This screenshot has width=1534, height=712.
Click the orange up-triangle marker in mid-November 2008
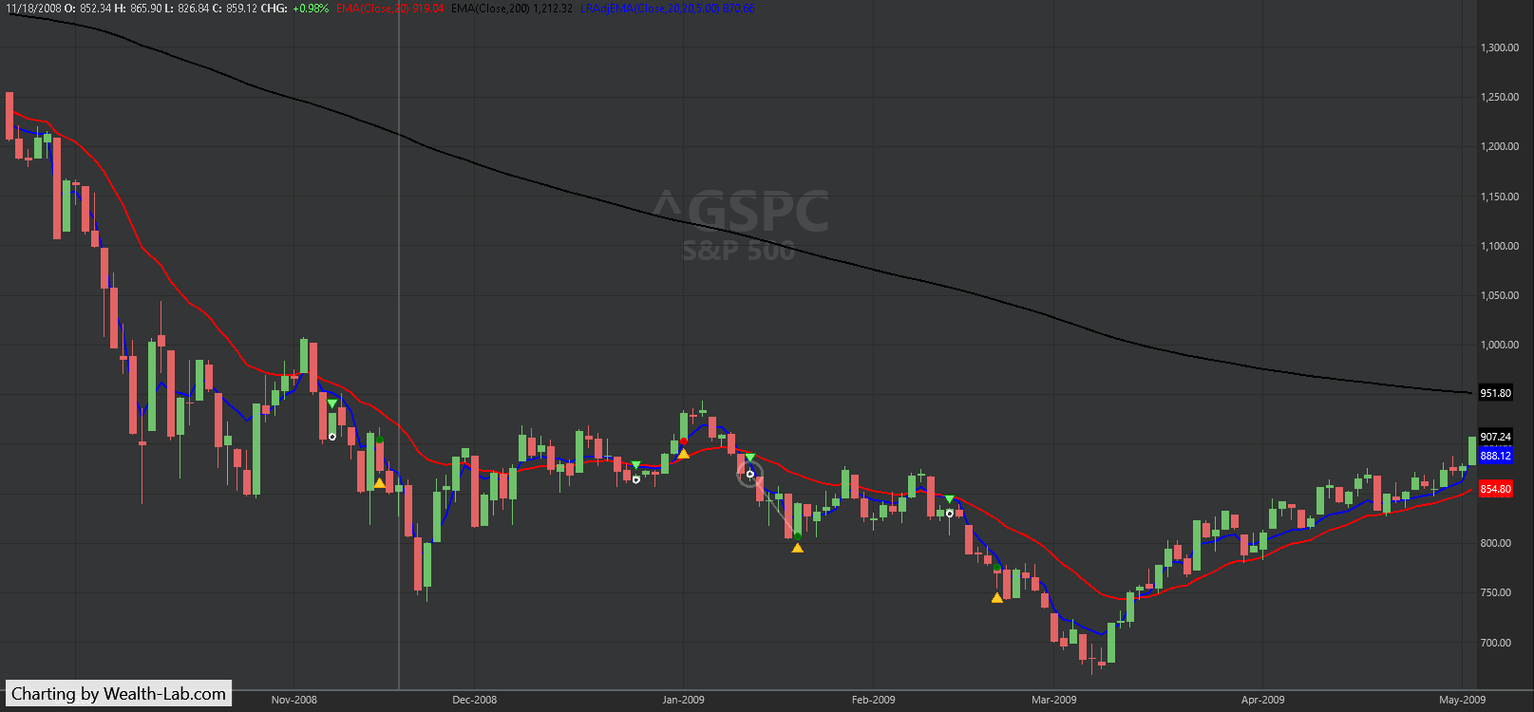coord(379,483)
